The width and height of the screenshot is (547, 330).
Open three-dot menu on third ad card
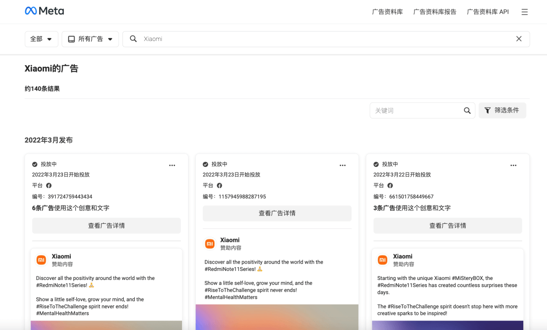513,165
